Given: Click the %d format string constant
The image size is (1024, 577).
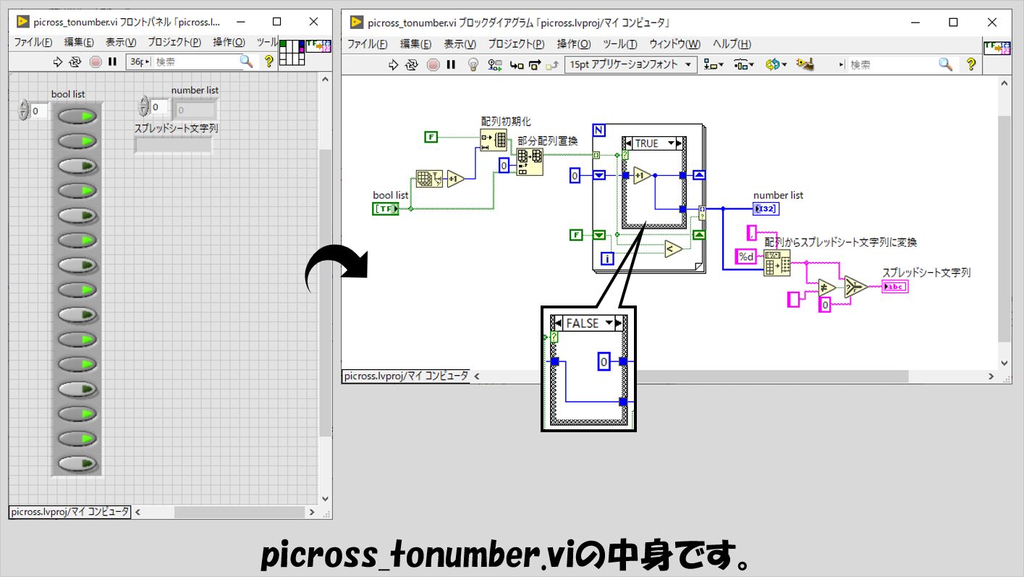Looking at the screenshot, I should (x=747, y=256).
